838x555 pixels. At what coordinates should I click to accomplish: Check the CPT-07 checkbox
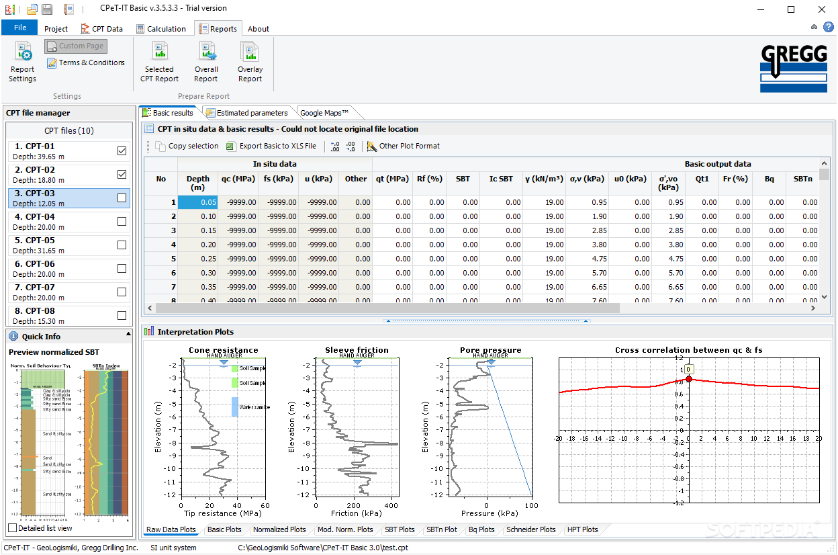tap(122, 292)
